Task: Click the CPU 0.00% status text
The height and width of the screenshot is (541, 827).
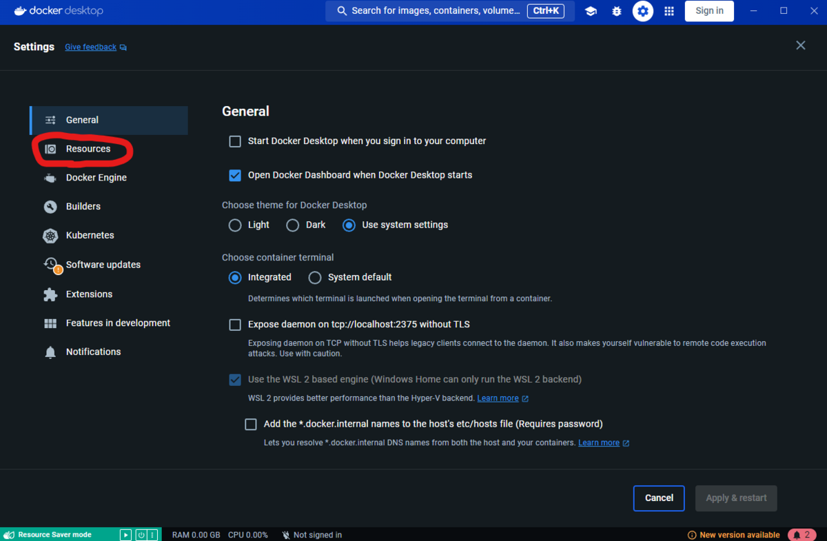Action: [247, 535]
